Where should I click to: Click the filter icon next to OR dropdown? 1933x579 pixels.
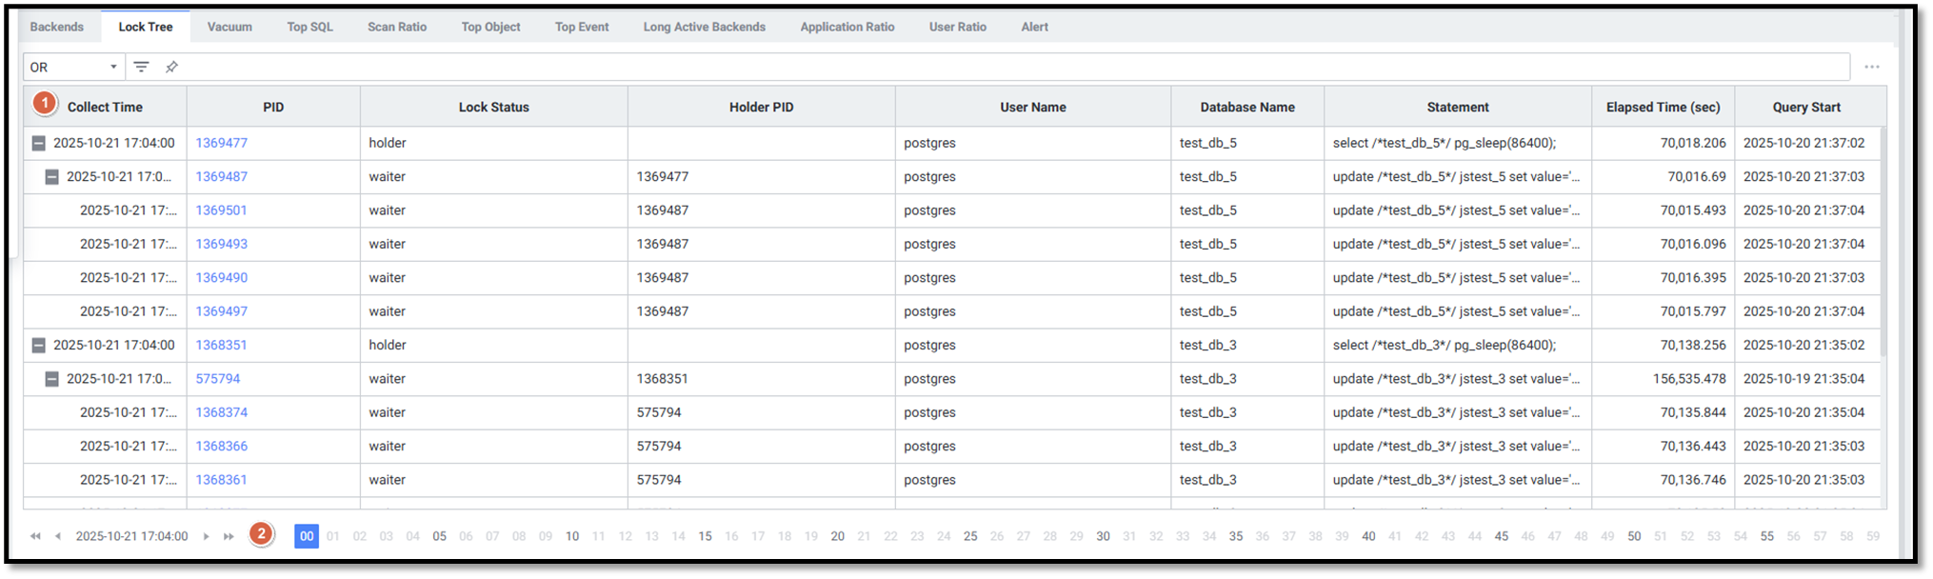[141, 67]
